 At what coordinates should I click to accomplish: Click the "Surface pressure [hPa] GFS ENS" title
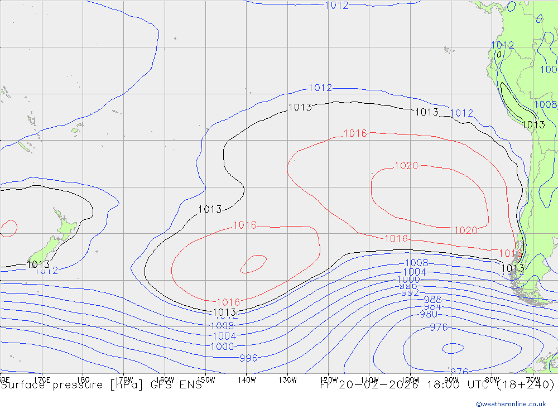[x=102, y=385]
